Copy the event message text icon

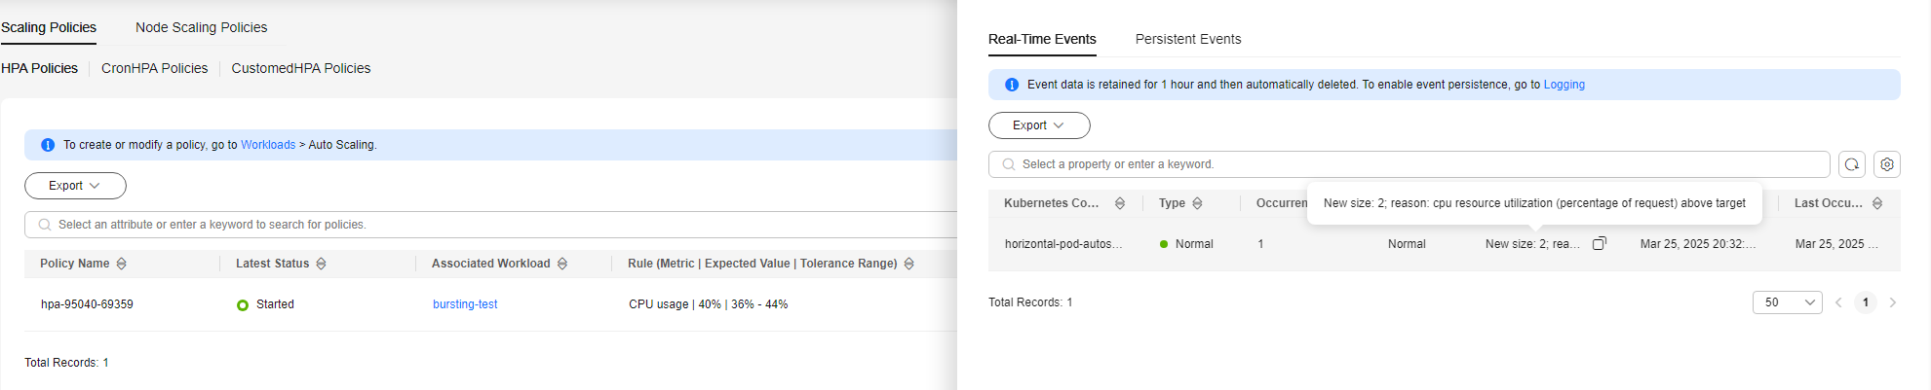coord(1600,243)
